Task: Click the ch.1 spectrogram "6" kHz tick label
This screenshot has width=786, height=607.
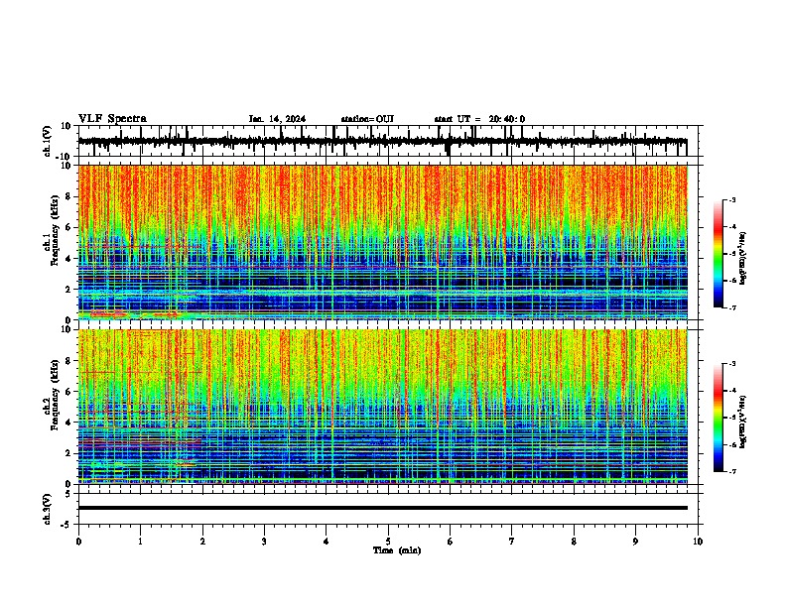Action: (x=69, y=227)
